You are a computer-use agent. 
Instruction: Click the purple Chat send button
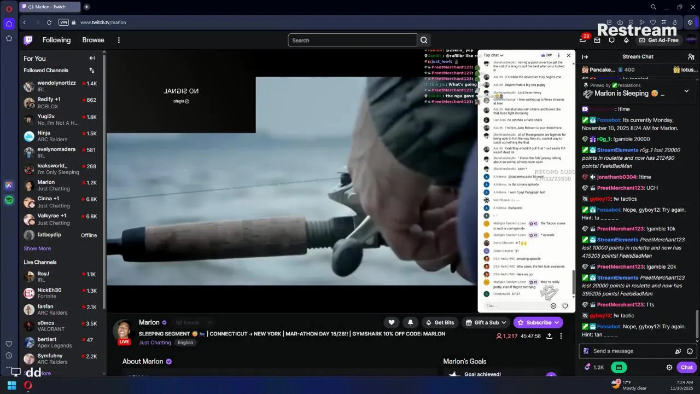[x=687, y=368]
